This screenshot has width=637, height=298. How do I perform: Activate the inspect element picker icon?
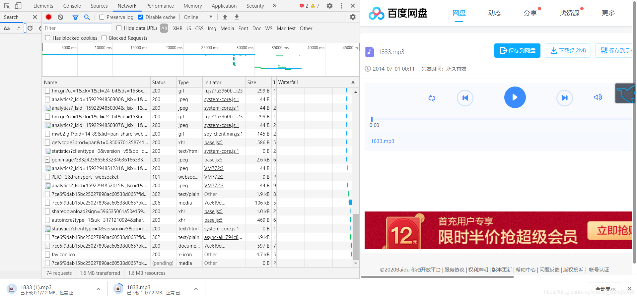tap(7, 6)
